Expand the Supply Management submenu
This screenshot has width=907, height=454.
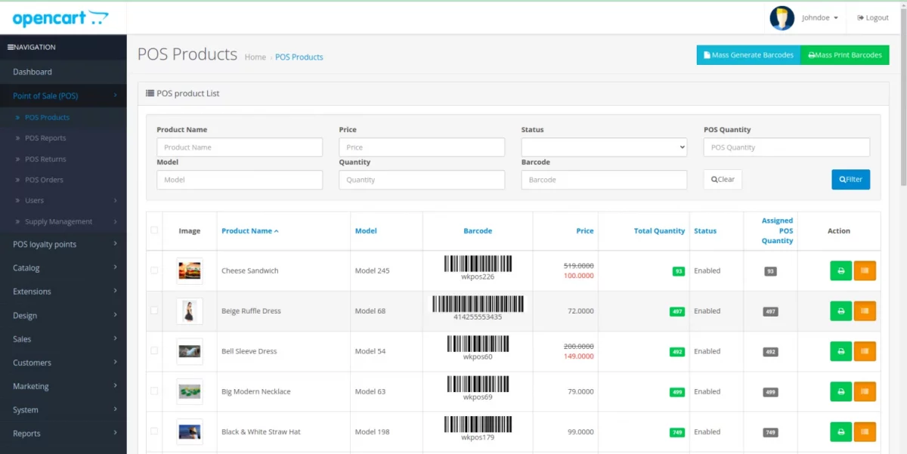(x=63, y=221)
